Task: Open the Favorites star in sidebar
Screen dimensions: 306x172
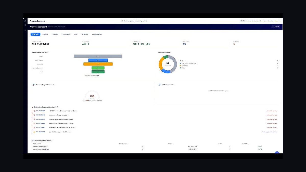Action: 25,25
